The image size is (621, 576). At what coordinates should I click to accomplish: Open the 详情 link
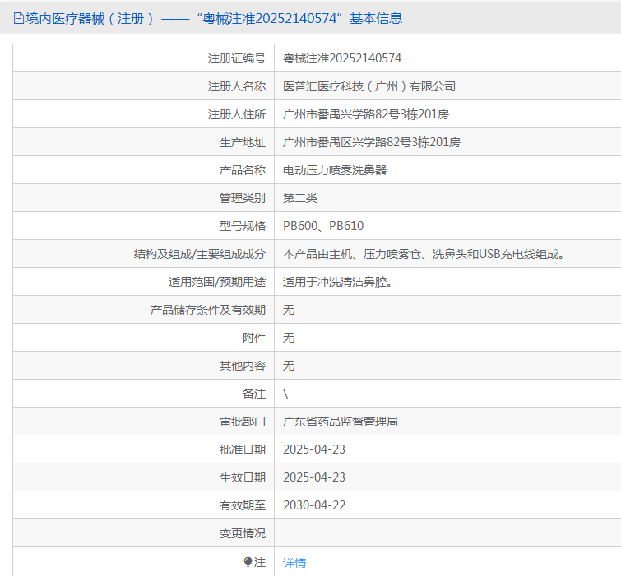[294, 563]
